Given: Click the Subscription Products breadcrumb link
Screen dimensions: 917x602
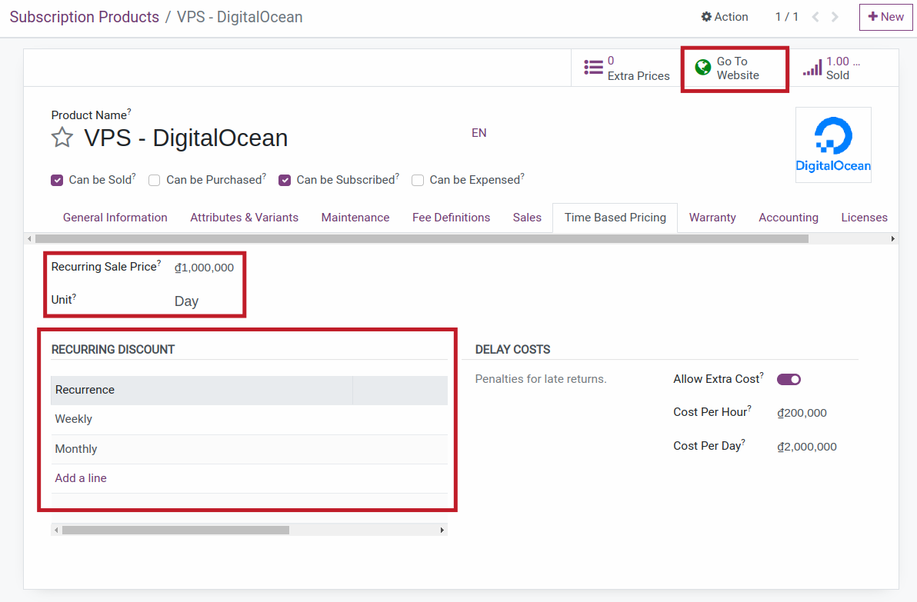Looking at the screenshot, I should click(x=84, y=17).
